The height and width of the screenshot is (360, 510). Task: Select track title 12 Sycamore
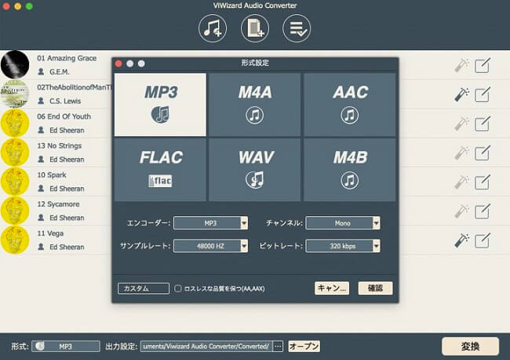tap(58, 204)
